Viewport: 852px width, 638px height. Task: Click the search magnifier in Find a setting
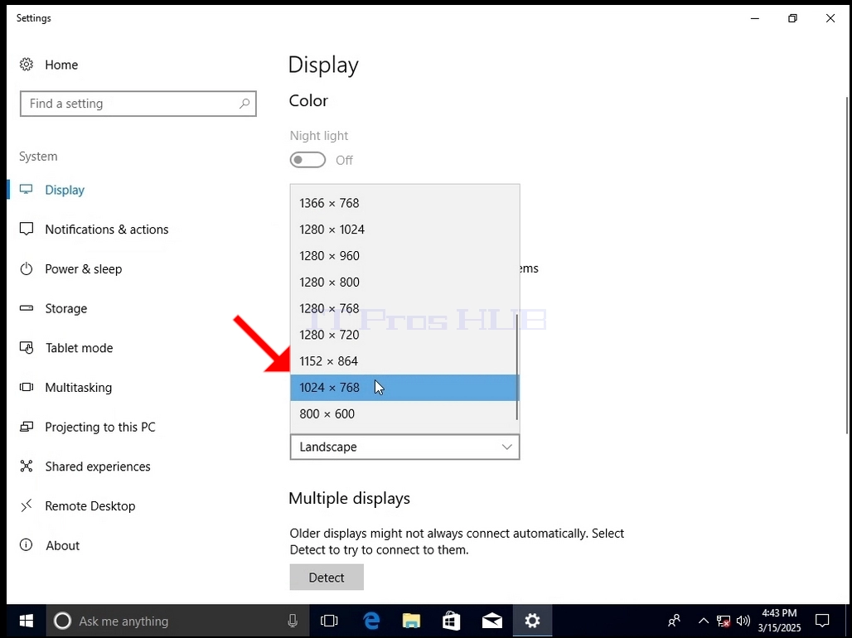[x=244, y=104]
